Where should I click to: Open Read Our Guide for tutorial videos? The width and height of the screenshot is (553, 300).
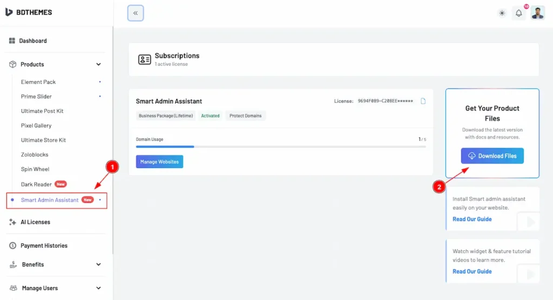[x=472, y=271]
